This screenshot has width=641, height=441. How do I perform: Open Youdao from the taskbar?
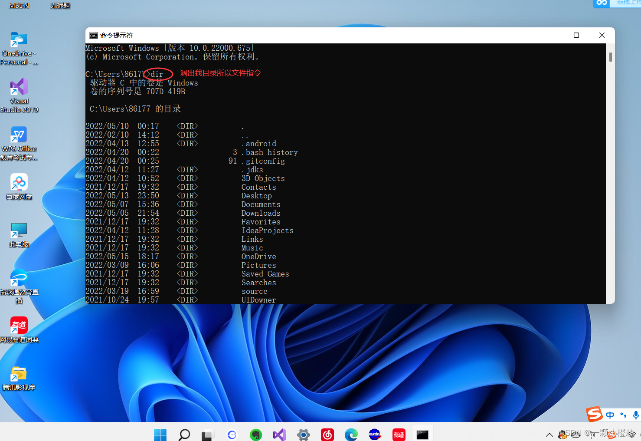[399, 434]
